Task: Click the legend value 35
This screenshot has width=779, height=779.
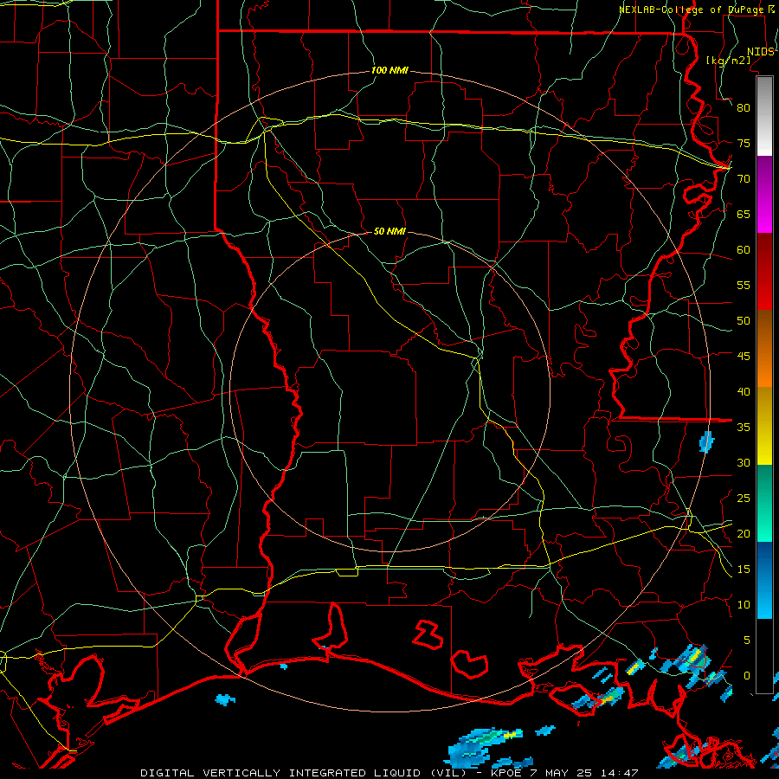Action: (x=744, y=428)
